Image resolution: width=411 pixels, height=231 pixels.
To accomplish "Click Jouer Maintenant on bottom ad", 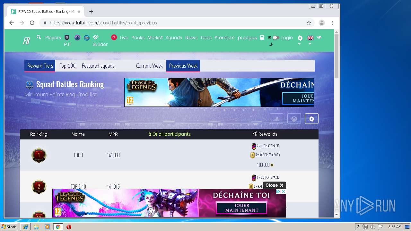I will pos(242,208).
